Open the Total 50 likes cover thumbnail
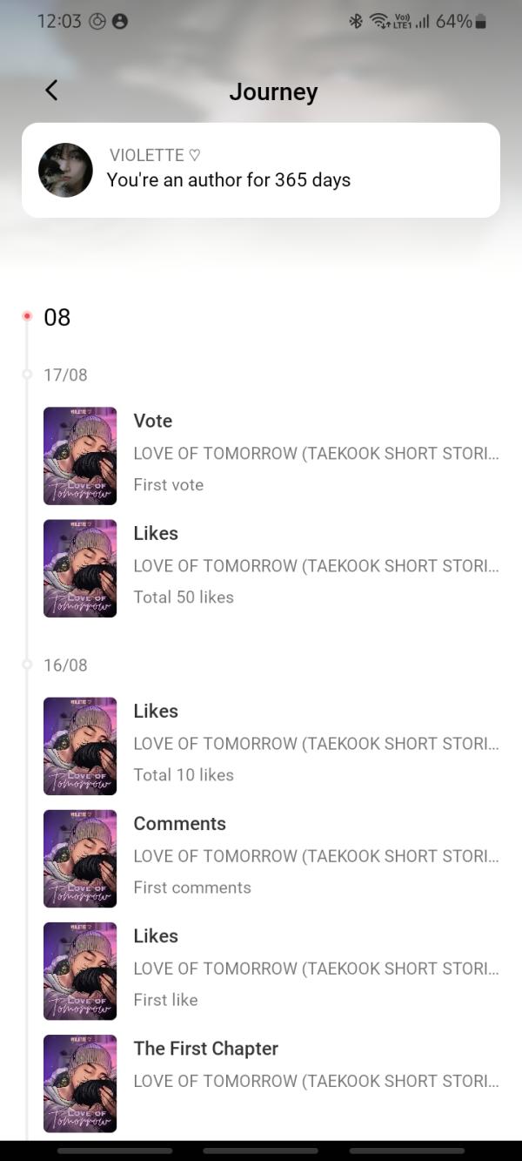Screen dimensions: 522x1161 coord(80,568)
